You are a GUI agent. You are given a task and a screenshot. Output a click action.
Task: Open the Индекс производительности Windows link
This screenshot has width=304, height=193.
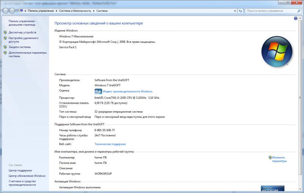[x=127, y=92]
